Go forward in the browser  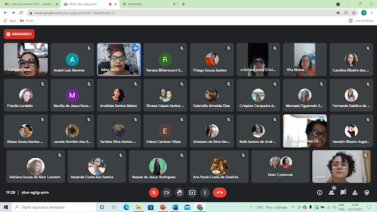coord(13,13)
